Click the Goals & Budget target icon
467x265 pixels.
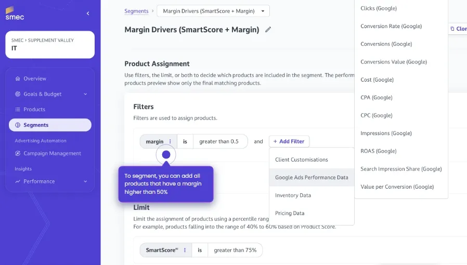click(x=18, y=94)
